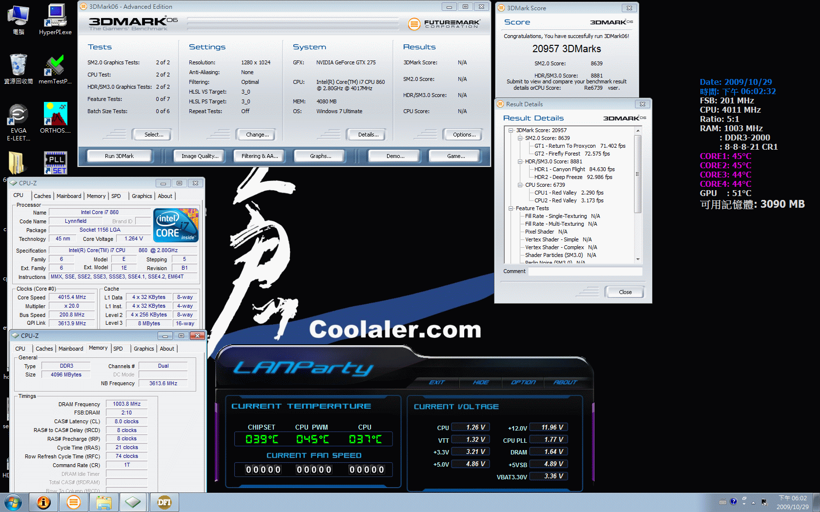Screen dimensions: 820x512
Task: Select flaming info icon in taskbar
Action: 43,502
